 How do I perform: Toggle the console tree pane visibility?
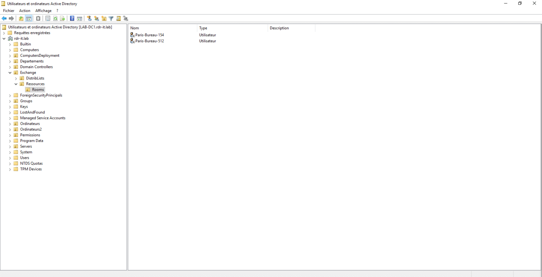tap(29, 18)
